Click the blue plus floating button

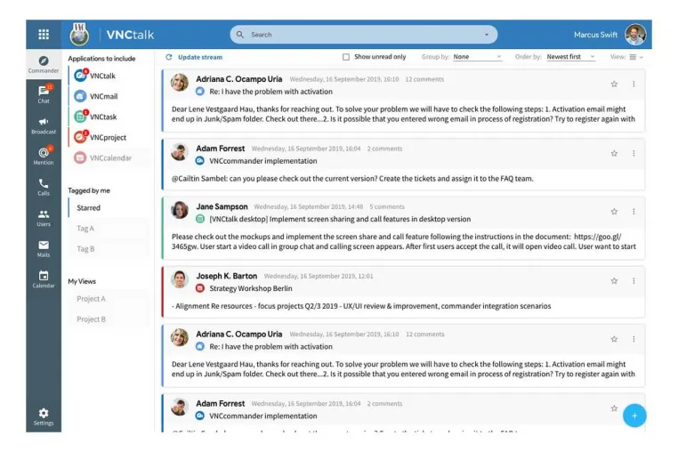click(634, 416)
